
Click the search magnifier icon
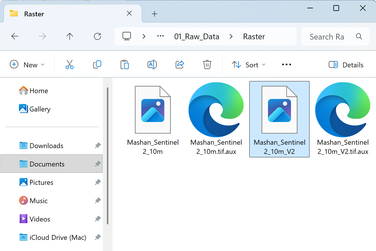359,36
